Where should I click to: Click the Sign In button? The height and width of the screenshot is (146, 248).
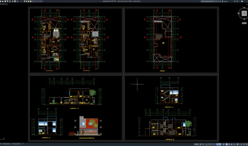[x=225, y=1]
